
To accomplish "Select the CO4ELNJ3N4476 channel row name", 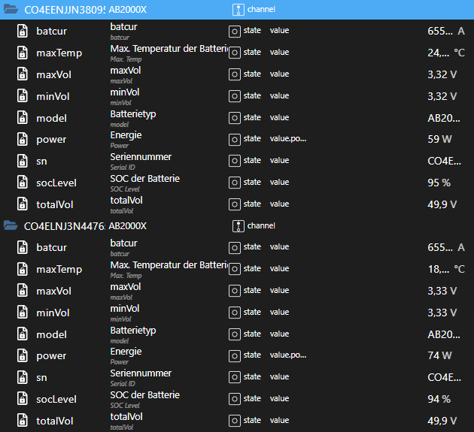I will click(x=65, y=226).
